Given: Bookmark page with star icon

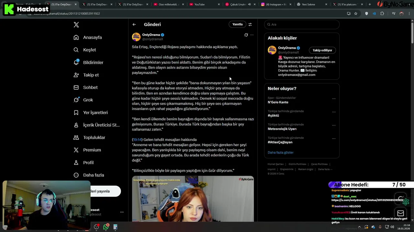Looking at the screenshot, I should [356, 14].
